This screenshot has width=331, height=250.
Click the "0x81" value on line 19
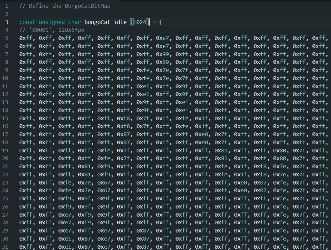tap(221, 150)
